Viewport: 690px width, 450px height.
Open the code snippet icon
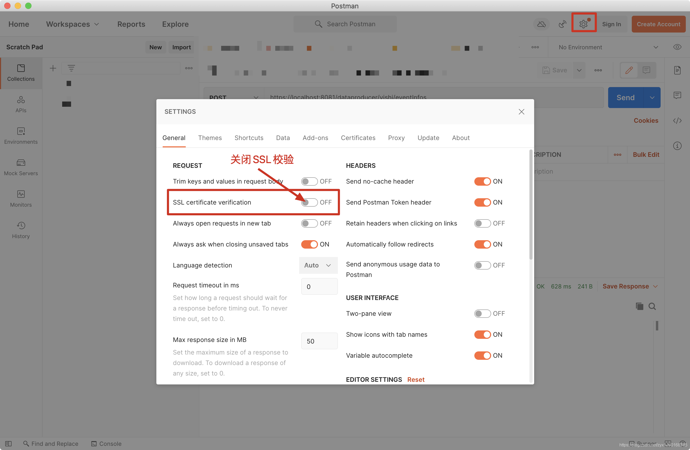tap(677, 120)
